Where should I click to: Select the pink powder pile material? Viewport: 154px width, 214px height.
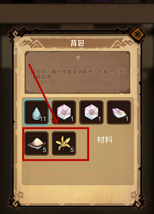click(37, 143)
